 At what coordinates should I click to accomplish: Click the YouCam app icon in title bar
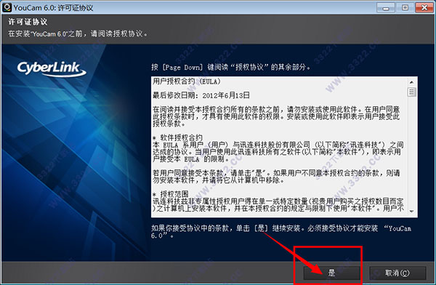[x=7, y=7]
